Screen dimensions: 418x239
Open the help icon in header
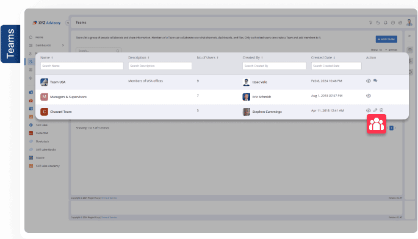tap(393, 23)
